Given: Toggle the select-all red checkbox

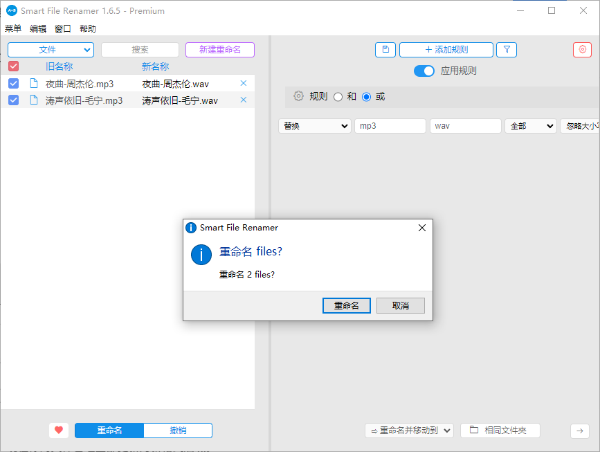Looking at the screenshot, I should (x=13, y=66).
